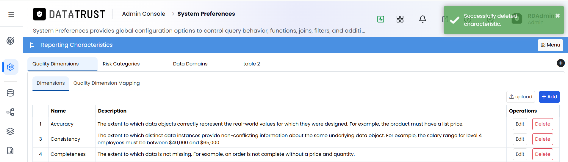Edit the Consistency dimension

point(520,139)
